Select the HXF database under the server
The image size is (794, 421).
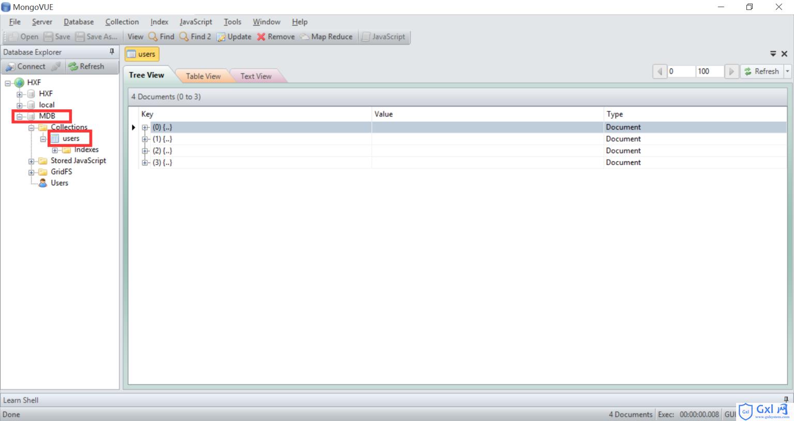[40, 93]
